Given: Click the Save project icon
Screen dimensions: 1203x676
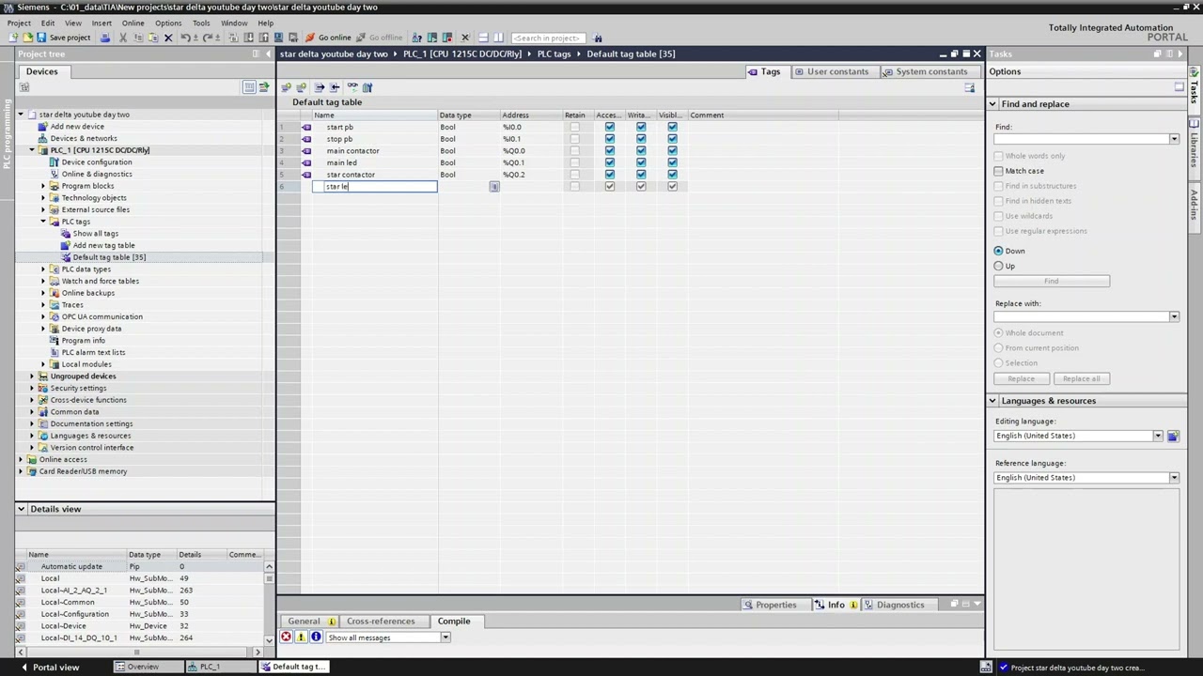Looking at the screenshot, I should 40,38.
